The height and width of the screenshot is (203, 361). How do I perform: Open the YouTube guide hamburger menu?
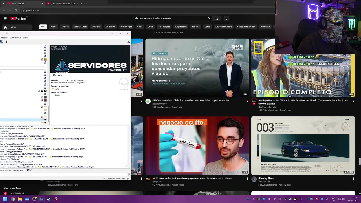click(5, 18)
